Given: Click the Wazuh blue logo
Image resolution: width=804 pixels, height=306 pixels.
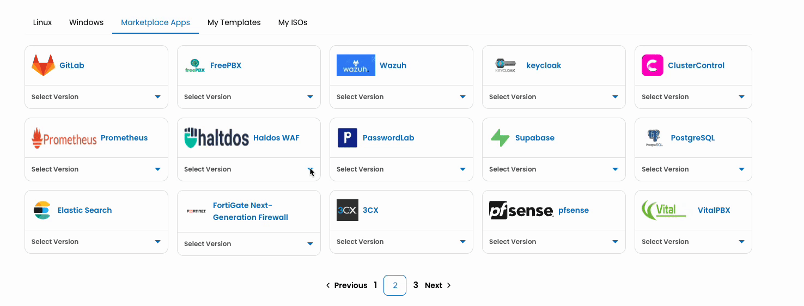Looking at the screenshot, I should click(x=356, y=65).
